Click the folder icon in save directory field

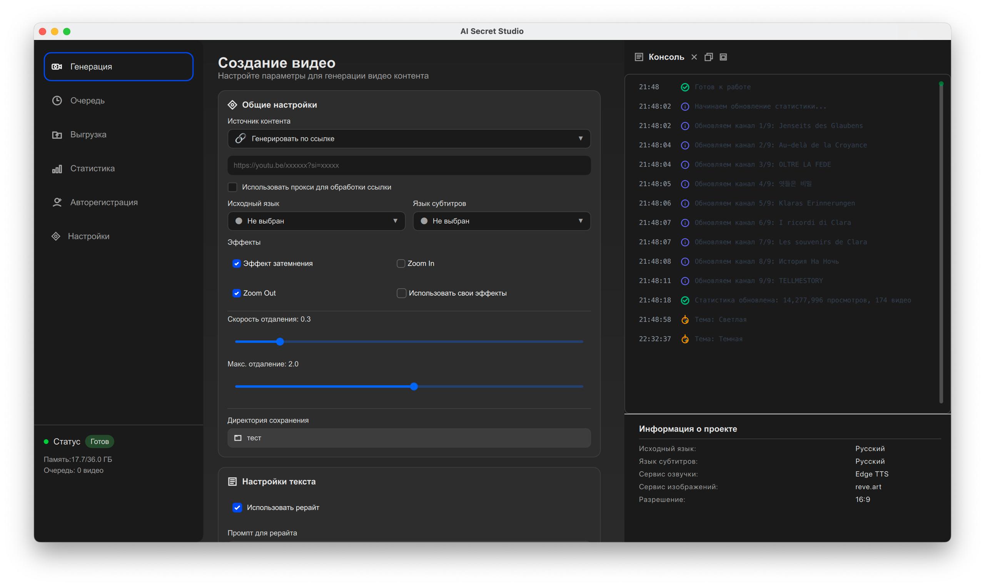pos(238,438)
